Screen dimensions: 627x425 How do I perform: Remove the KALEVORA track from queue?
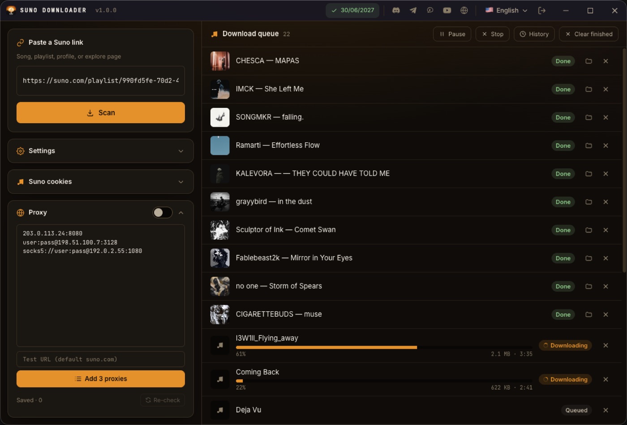(606, 174)
